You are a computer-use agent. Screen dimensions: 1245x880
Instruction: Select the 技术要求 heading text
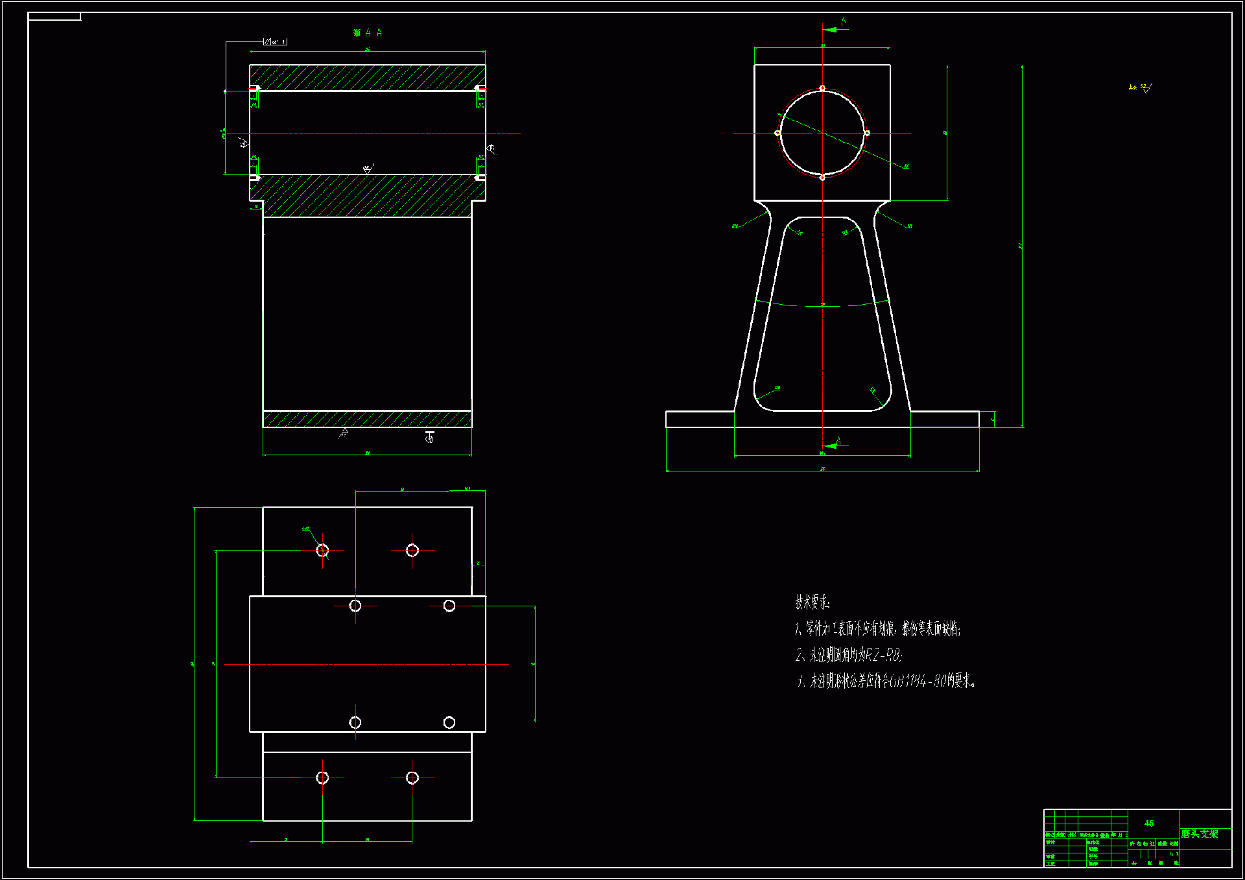point(812,602)
